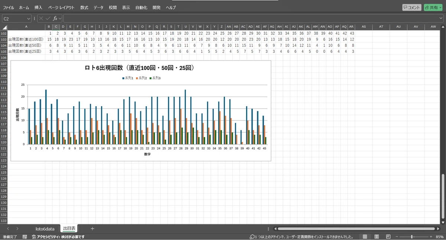Open the 表示 ribbon tab
Viewport: 446px width, 240px height.
click(x=126, y=7)
